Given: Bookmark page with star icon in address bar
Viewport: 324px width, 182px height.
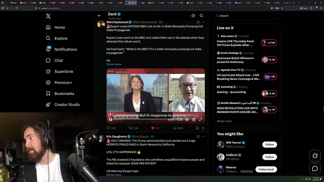Looking at the screenshot, I should pyautogui.click(x=282, y=8).
